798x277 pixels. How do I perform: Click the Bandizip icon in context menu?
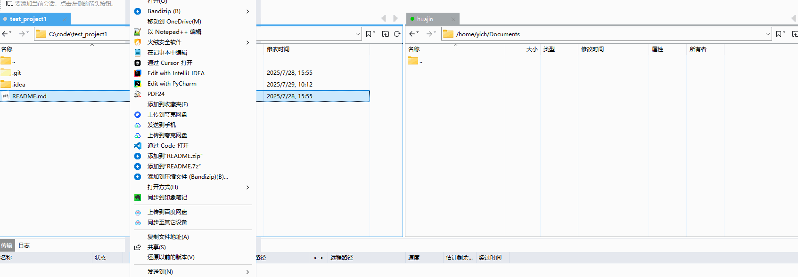[x=138, y=11]
